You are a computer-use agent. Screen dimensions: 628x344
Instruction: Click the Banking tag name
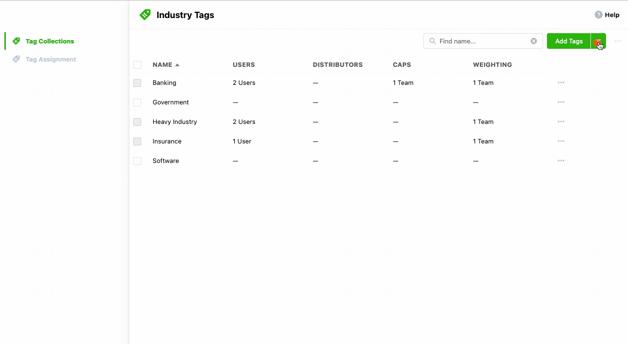pyautogui.click(x=164, y=82)
